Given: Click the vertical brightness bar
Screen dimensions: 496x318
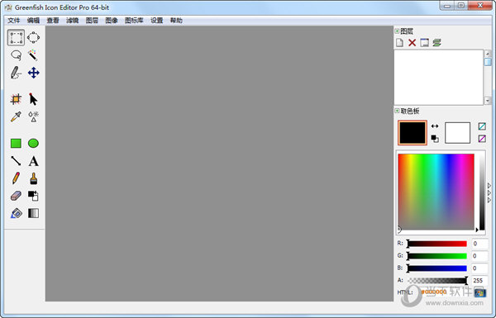Looking at the screenshot, I should tap(482, 192).
